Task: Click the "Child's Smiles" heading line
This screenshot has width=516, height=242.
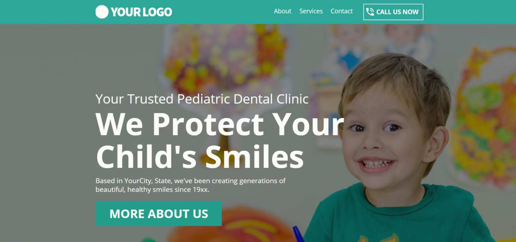Action: 200,156
